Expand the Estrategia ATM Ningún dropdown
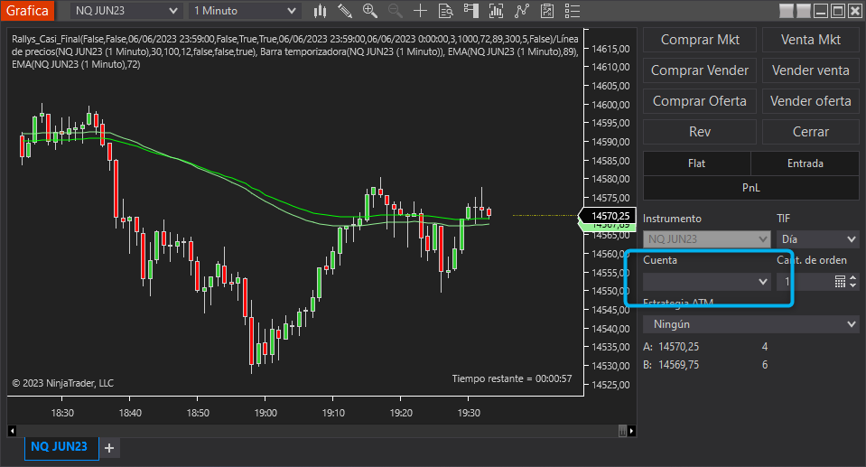Screen dimensions: 866x467 tap(751, 324)
